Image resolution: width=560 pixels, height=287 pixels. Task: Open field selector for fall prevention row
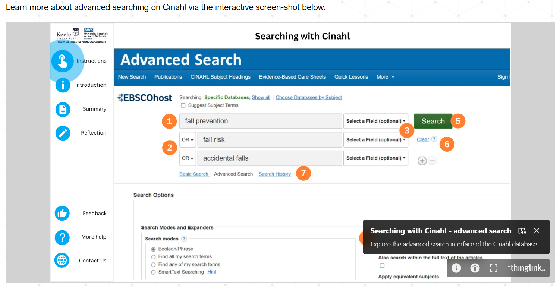[376, 121]
